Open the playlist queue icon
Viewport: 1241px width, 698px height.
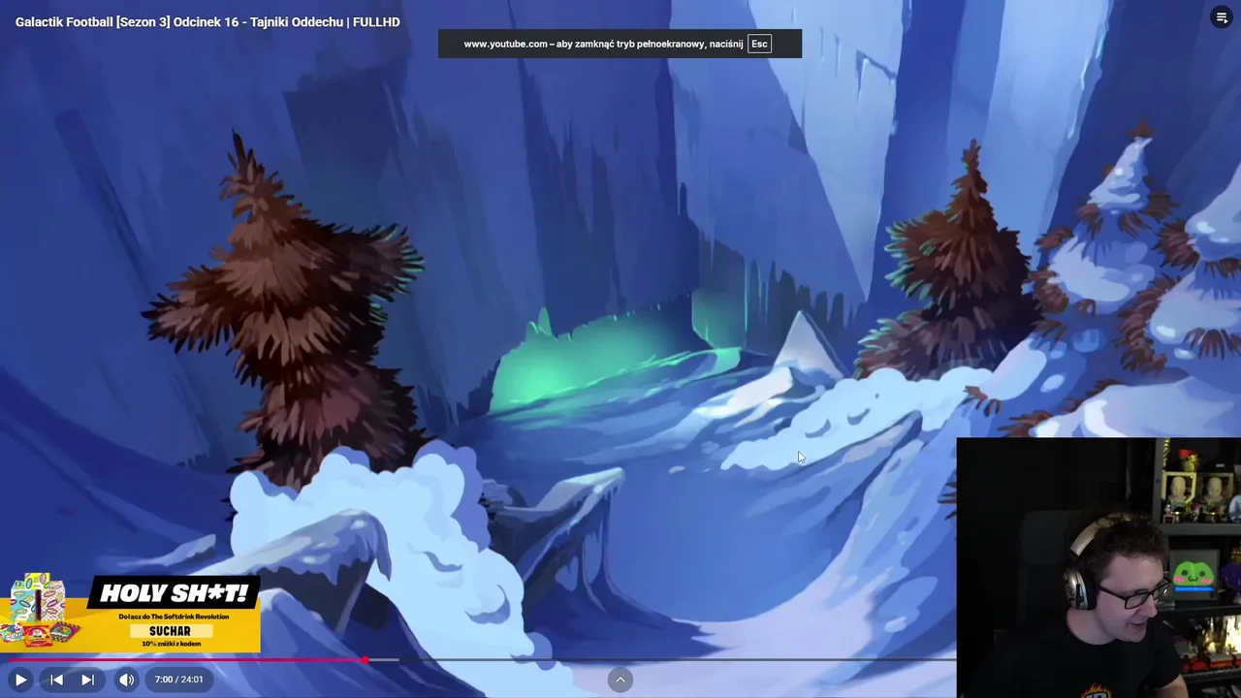click(x=1222, y=17)
